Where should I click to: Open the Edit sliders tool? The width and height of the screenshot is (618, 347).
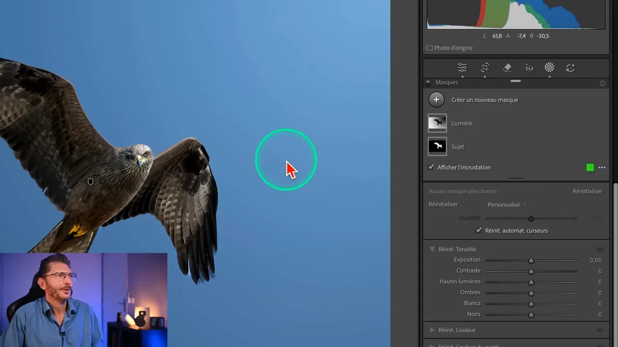coord(462,68)
